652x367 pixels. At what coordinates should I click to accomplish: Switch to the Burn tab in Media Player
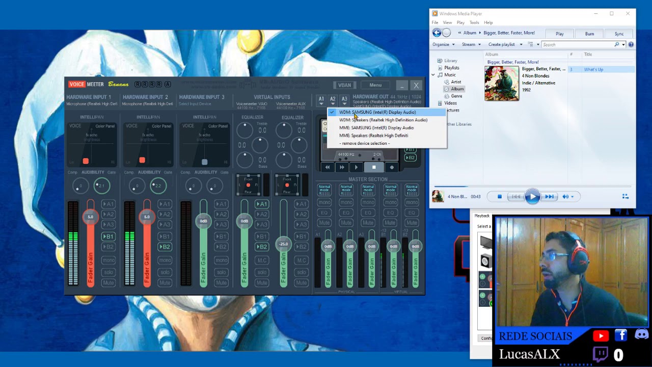(x=589, y=34)
